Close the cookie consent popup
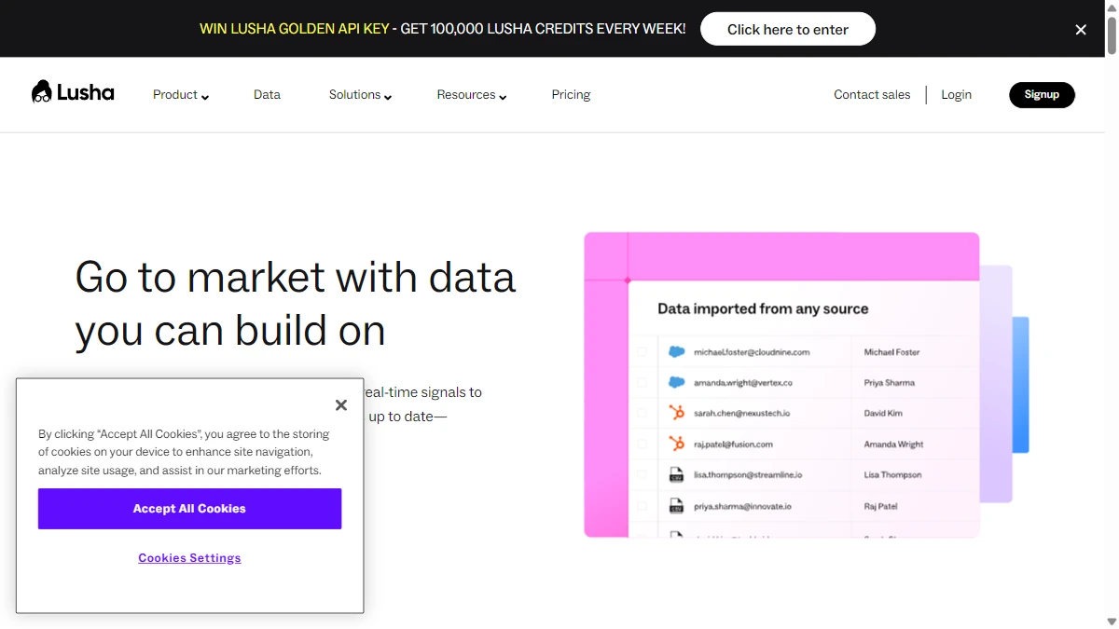The image size is (1119, 629). (341, 404)
